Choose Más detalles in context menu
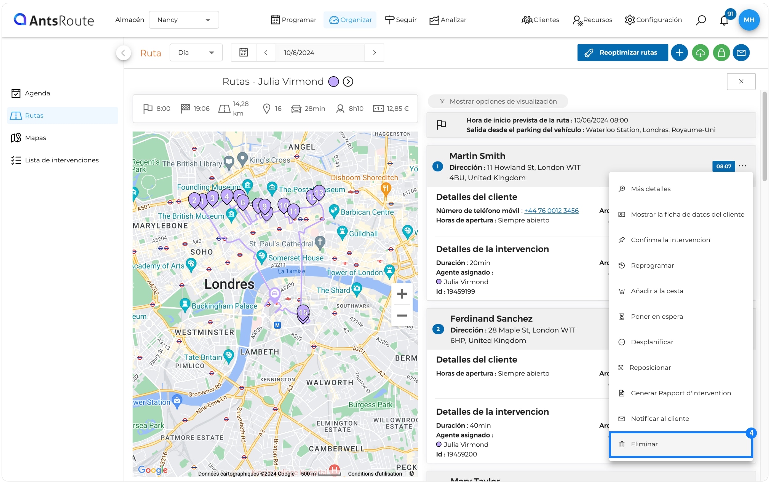Viewport: 770px width, 484px height. [x=681, y=189]
